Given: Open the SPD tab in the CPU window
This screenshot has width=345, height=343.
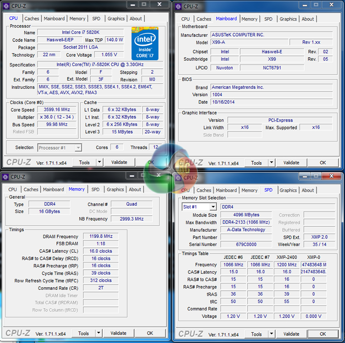Looking at the screenshot, I should (x=96, y=19).
